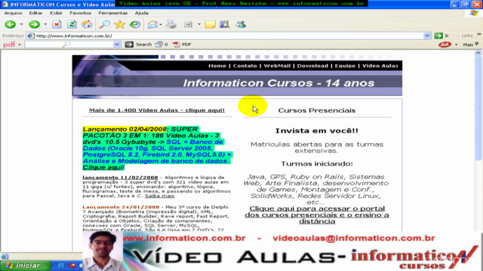Expand the Links toolbar chevron
Image resolution: width=483 pixels, height=271 pixels.
point(478,35)
